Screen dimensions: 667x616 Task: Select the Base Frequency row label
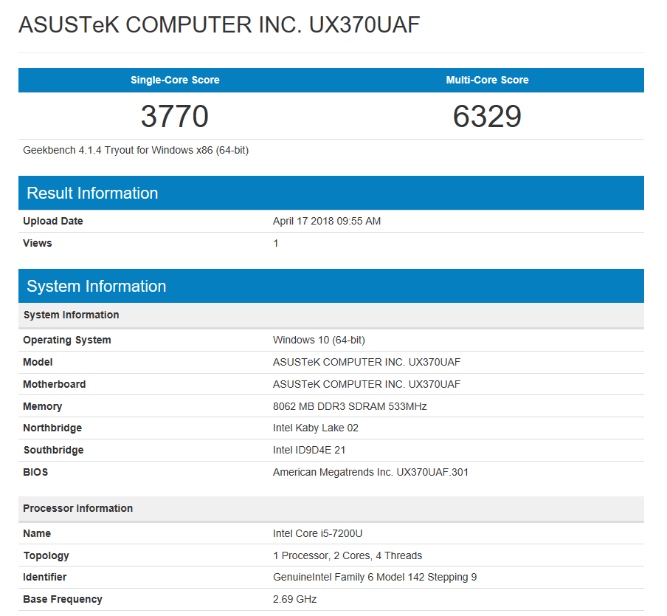click(x=63, y=600)
